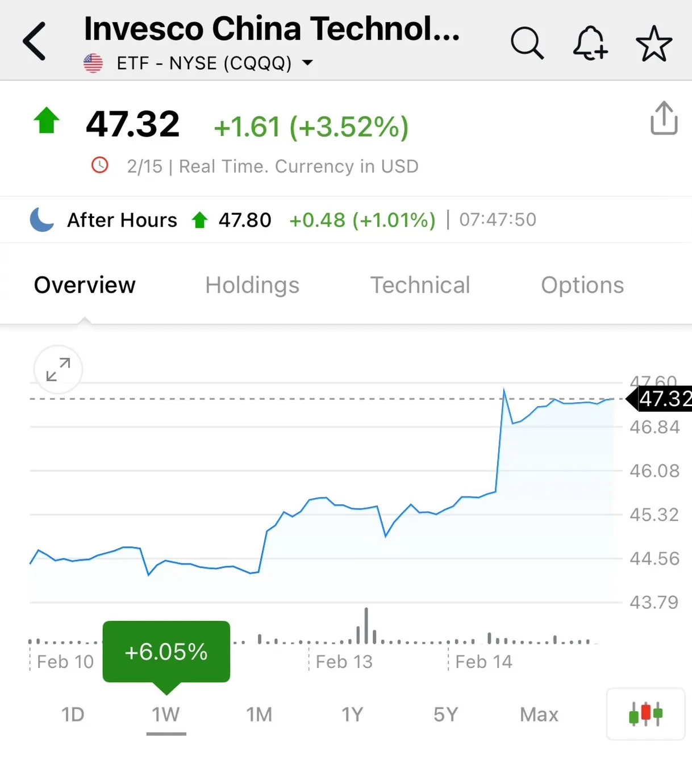
Task: Open the Technical tab
Action: pyautogui.click(x=420, y=285)
